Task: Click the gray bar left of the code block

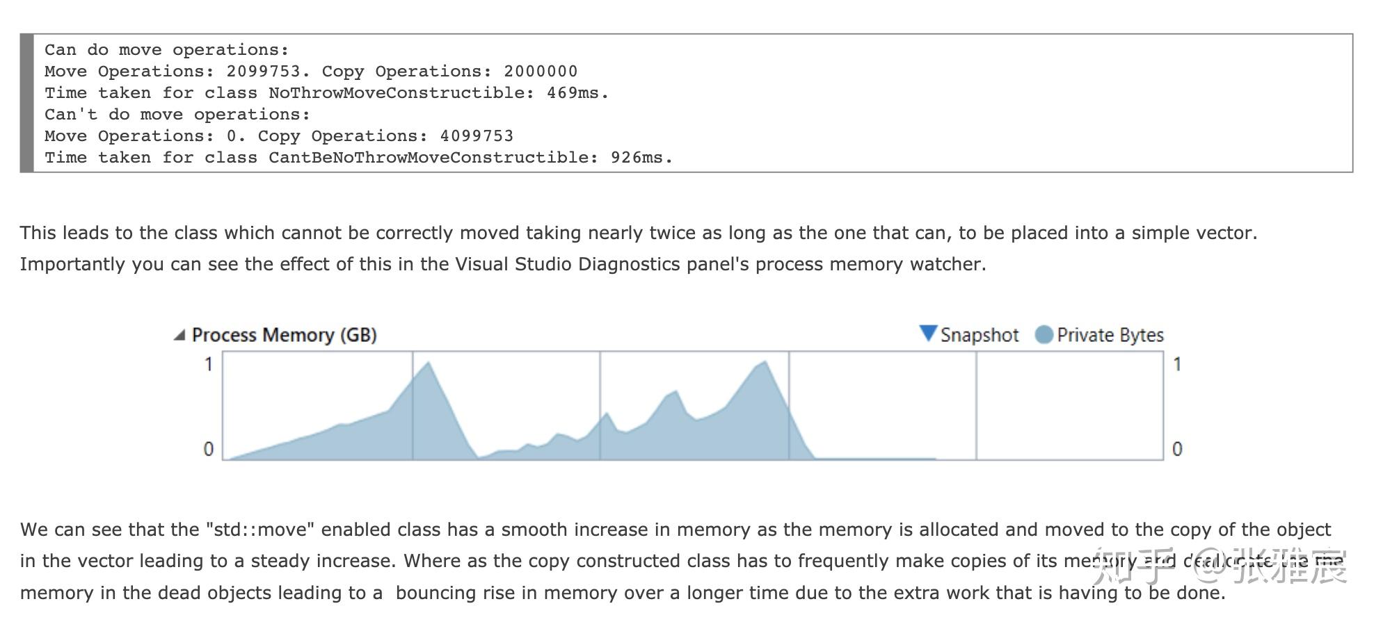Action: click(x=27, y=103)
